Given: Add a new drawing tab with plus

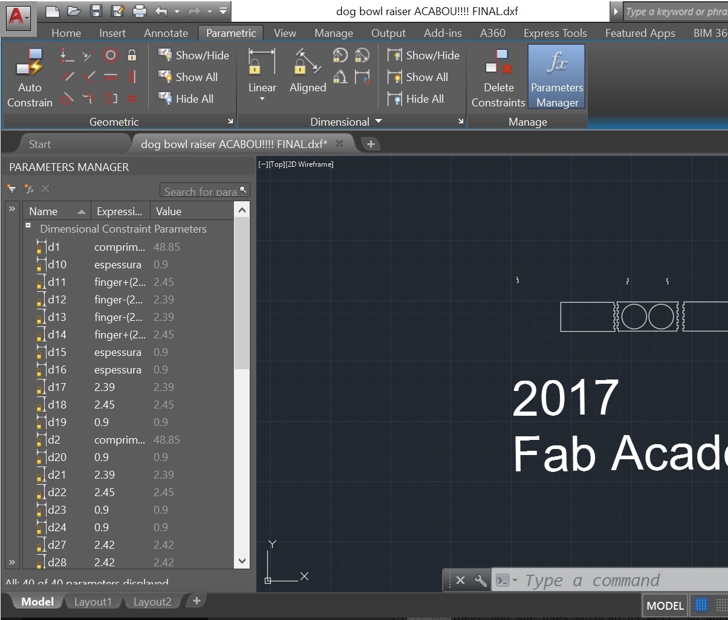Looking at the screenshot, I should (371, 144).
